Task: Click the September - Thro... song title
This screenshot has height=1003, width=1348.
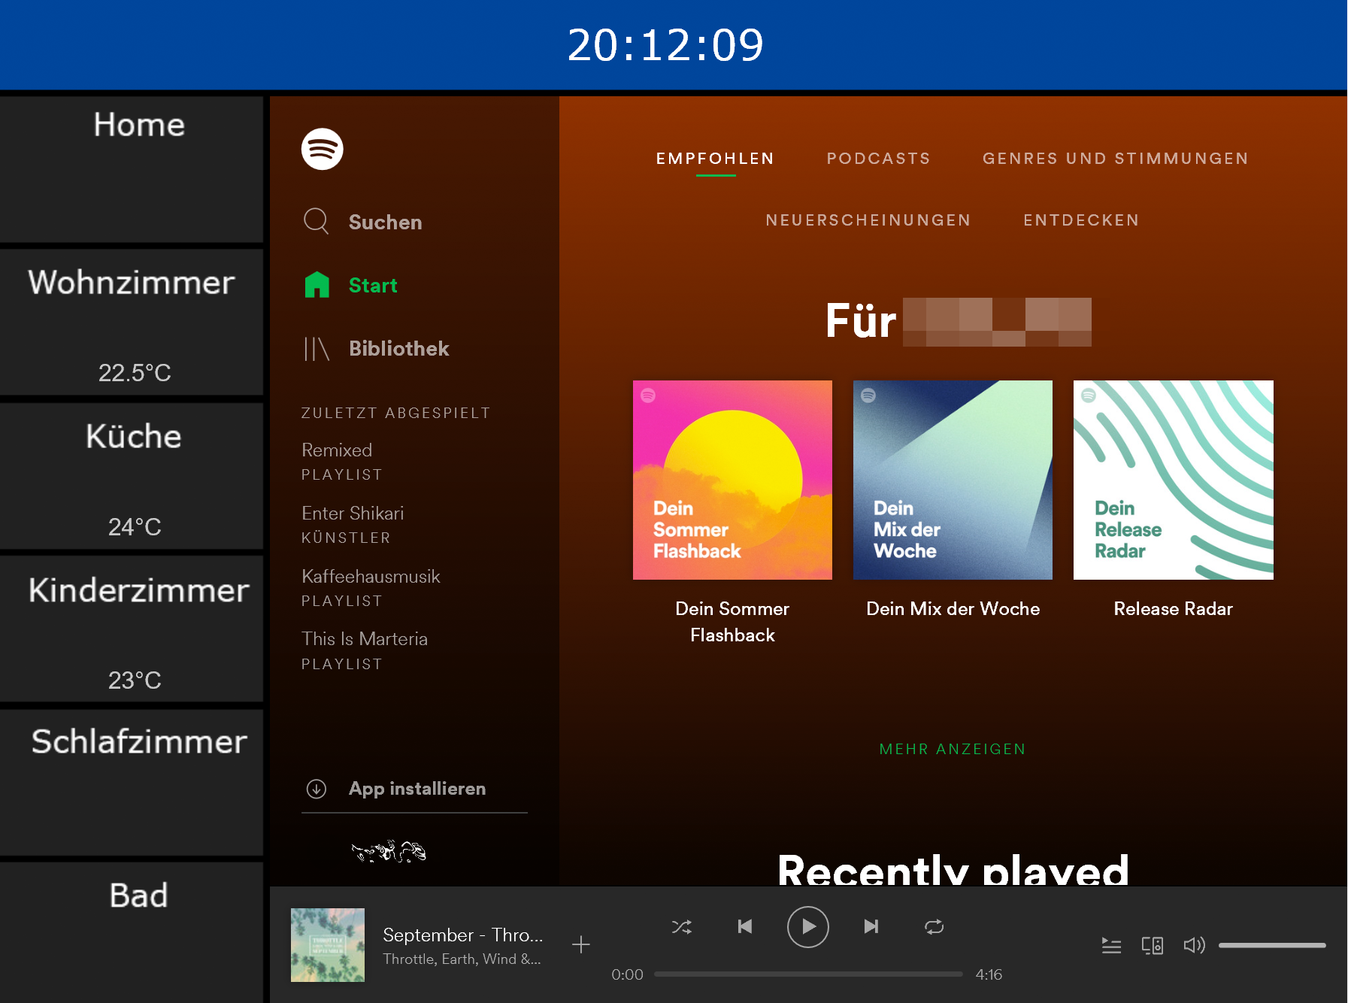Action: [x=462, y=935]
